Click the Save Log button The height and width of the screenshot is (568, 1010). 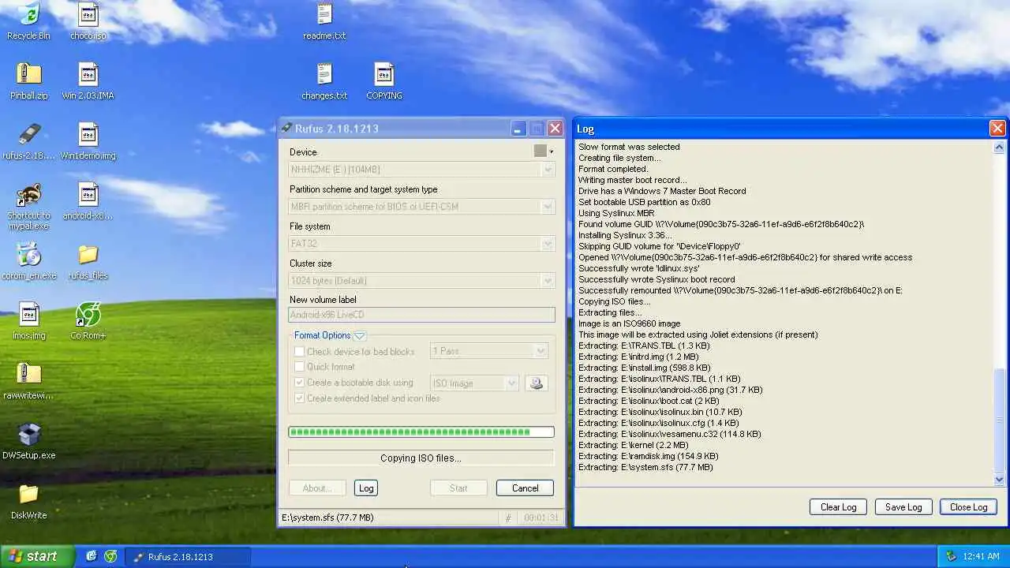tap(903, 507)
